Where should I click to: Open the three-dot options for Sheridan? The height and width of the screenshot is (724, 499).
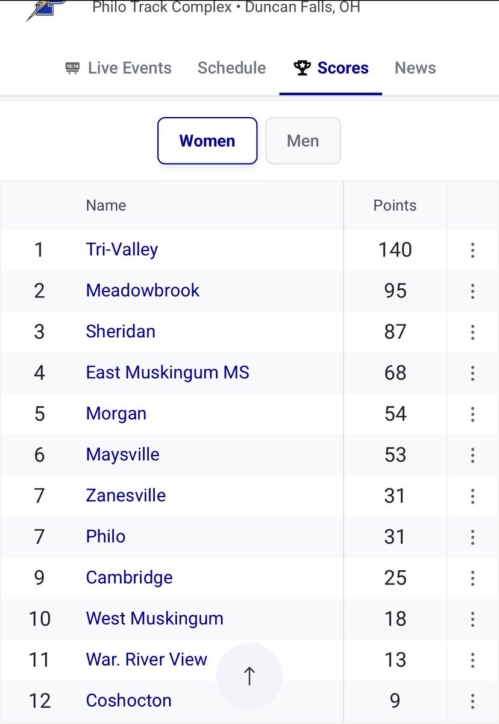coord(472,332)
